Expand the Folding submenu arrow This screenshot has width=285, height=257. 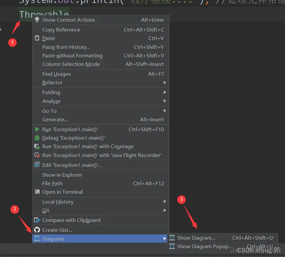(165, 92)
